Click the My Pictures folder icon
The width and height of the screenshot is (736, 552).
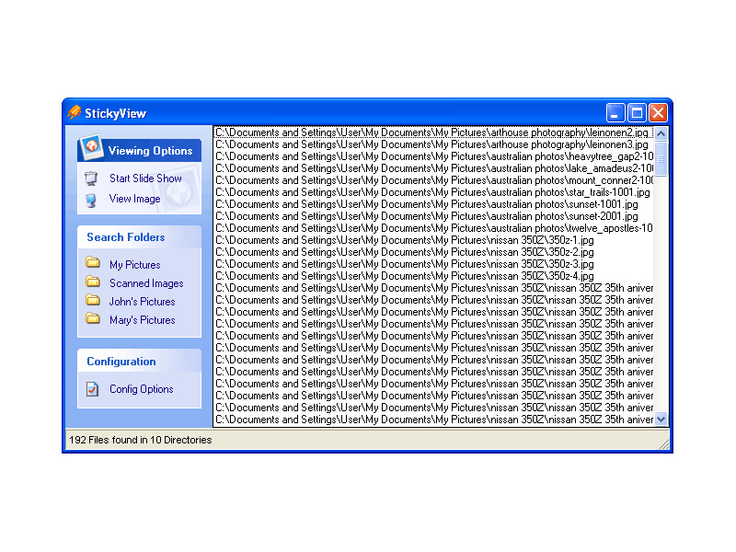point(93,262)
